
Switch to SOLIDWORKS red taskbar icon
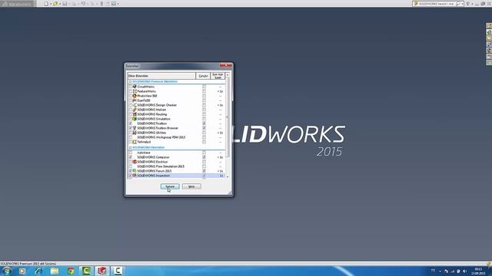point(102,271)
